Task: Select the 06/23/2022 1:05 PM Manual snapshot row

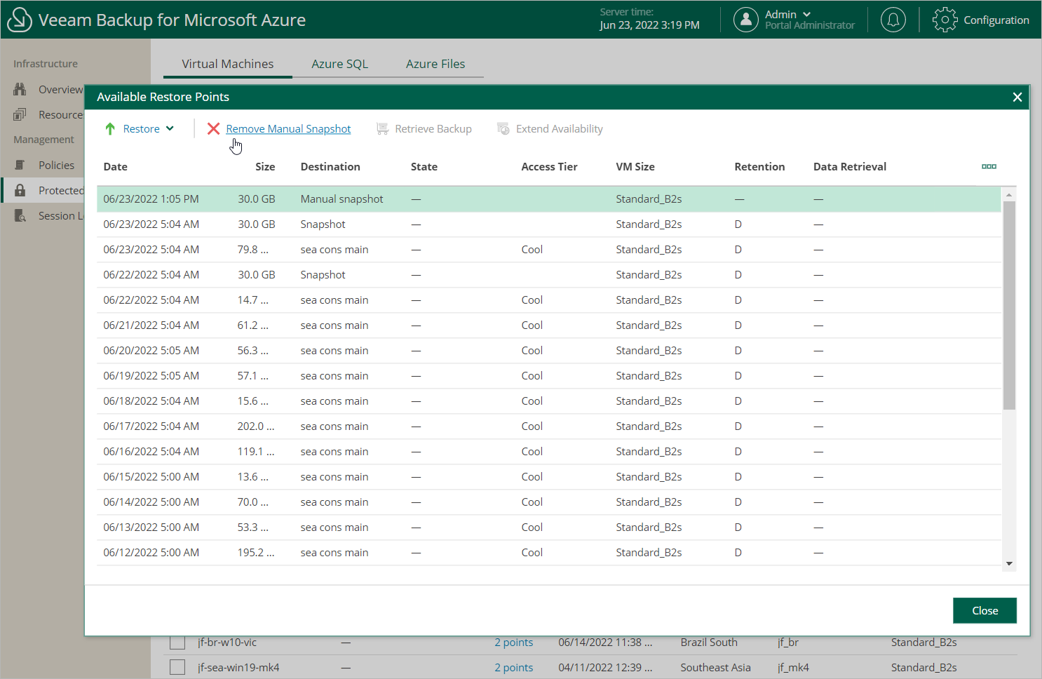Action: point(549,199)
